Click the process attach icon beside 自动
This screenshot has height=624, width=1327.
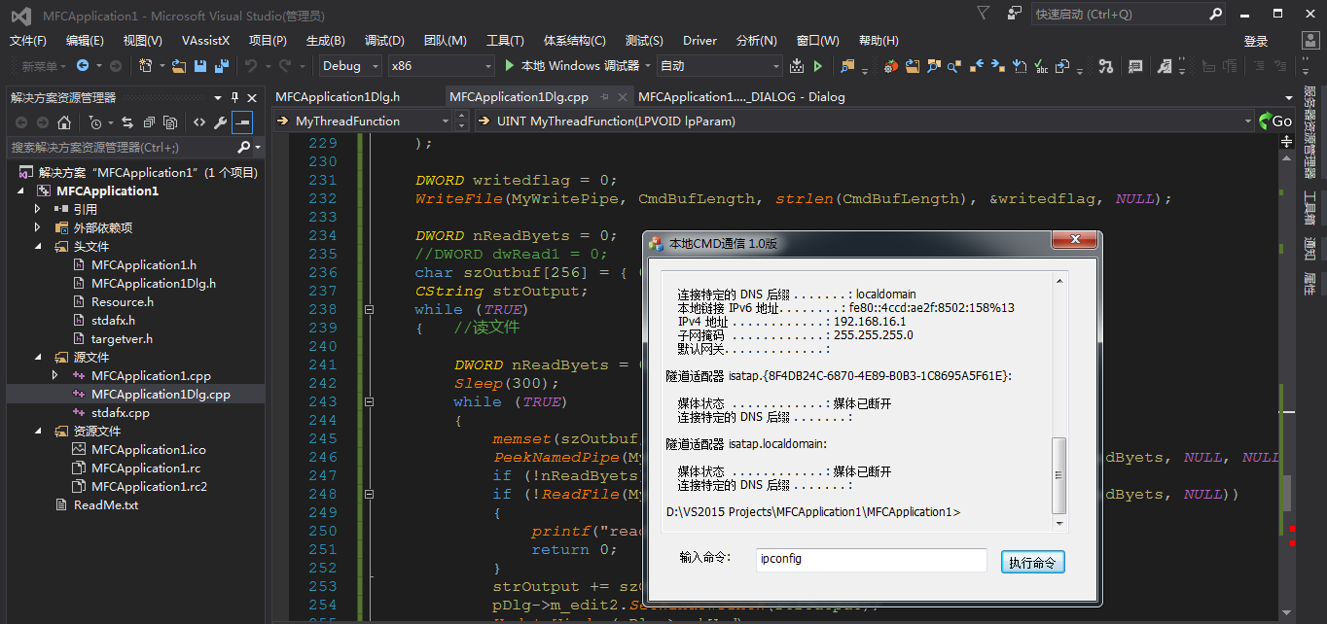click(x=796, y=65)
